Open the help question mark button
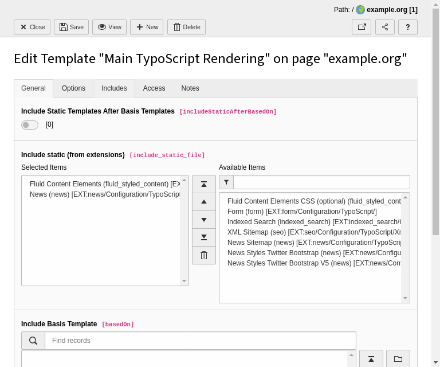Viewport: 440px width, 367px height. pos(408,27)
